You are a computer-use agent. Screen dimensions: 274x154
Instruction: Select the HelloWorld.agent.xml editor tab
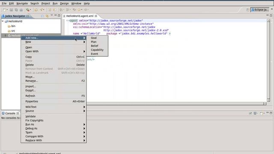pos(80,16)
